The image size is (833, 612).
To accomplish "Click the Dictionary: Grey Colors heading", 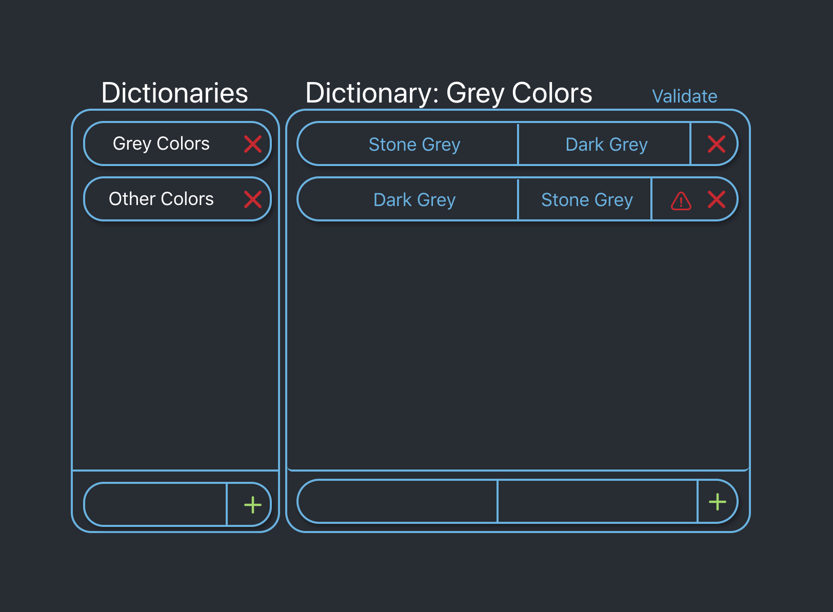I will pos(449,93).
